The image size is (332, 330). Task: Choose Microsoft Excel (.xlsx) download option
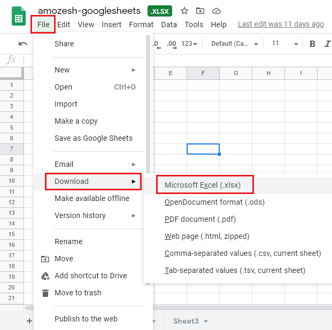point(203,185)
